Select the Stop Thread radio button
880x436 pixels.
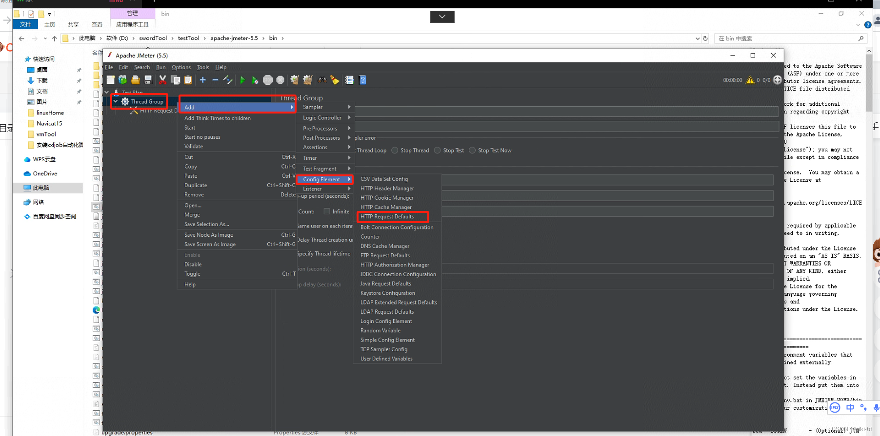[x=395, y=151]
